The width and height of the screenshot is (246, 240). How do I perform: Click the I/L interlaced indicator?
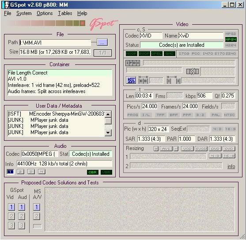point(146,115)
